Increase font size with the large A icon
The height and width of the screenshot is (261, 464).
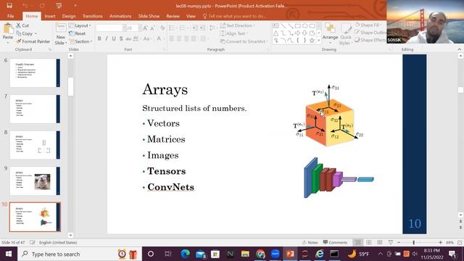145,28
